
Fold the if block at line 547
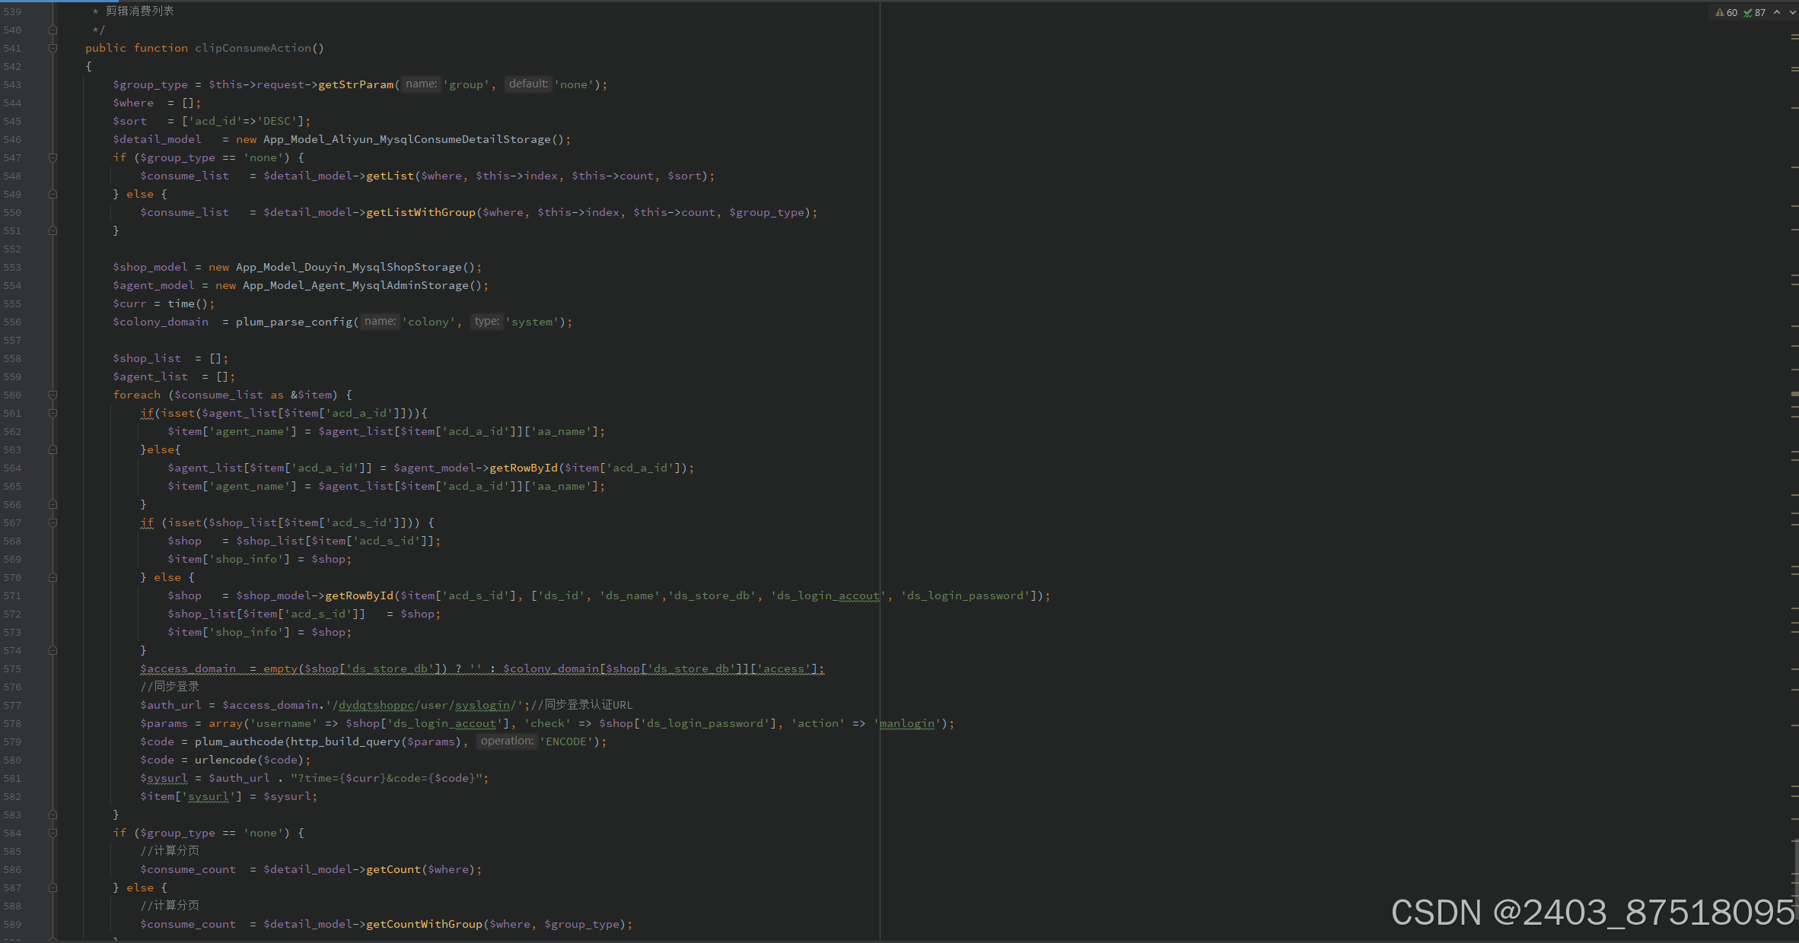click(x=53, y=157)
